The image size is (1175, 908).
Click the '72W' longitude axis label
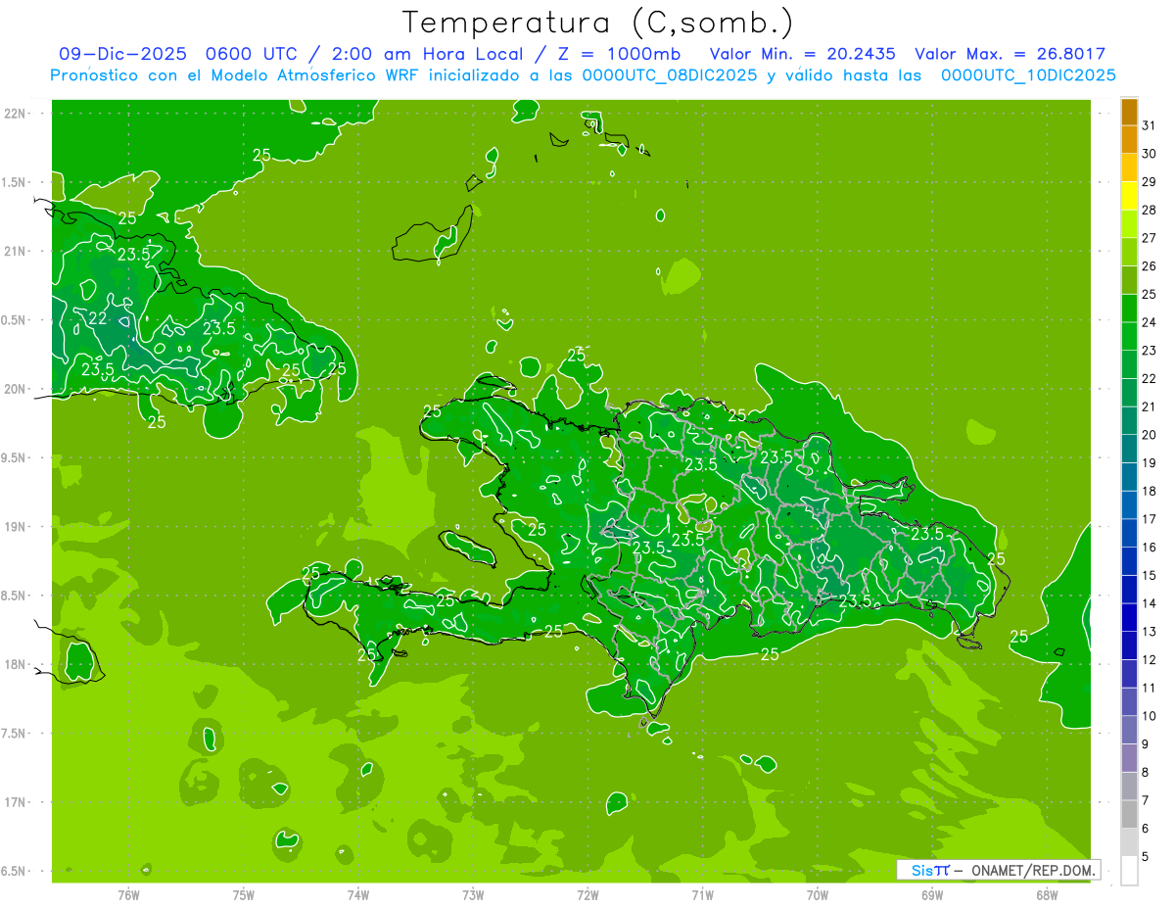(x=587, y=894)
